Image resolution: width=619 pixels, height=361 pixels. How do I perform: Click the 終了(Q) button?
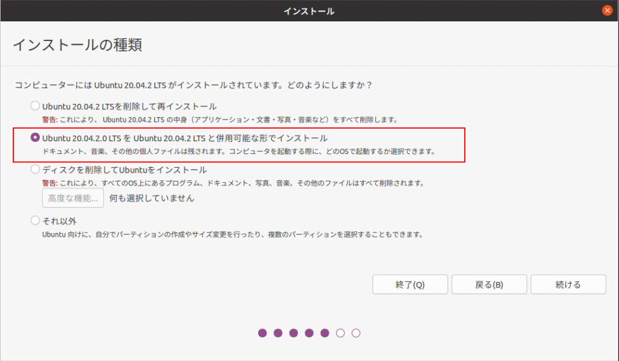coord(410,284)
